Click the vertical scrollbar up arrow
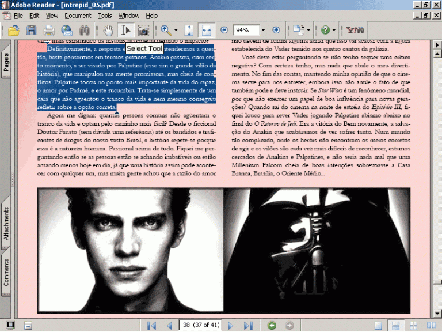 click(x=437, y=54)
